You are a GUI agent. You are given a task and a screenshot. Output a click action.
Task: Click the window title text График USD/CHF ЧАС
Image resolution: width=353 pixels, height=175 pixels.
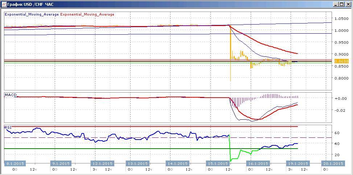30,4
